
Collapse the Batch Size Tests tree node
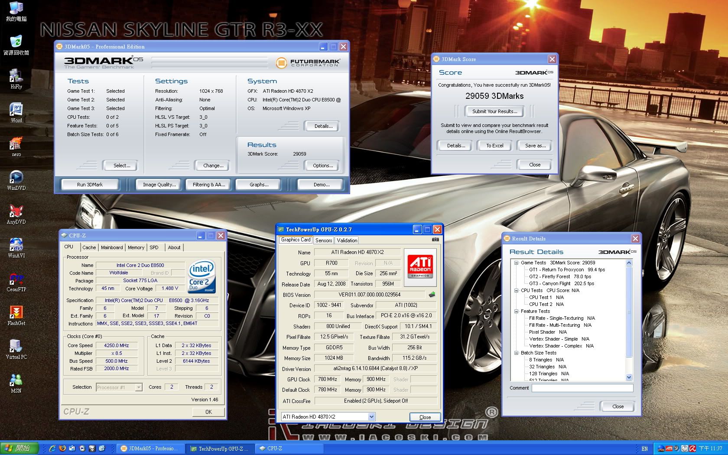pyautogui.click(x=516, y=353)
